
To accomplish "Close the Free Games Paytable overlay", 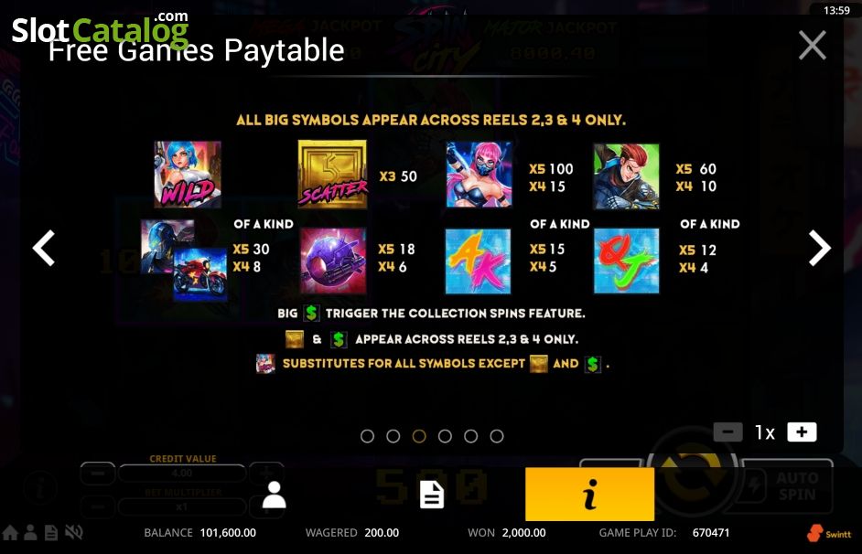I will [812, 45].
